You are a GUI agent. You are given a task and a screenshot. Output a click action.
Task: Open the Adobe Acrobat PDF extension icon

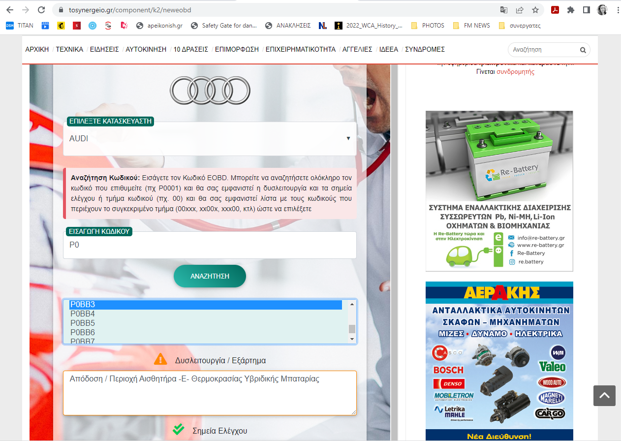click(555, 10)
